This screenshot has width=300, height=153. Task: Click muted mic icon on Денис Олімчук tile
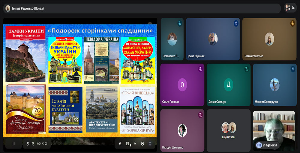click(246, 69)
